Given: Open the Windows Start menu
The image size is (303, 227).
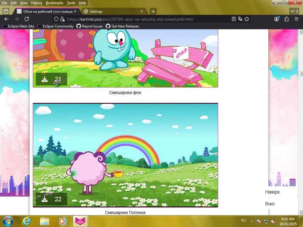Looking at the screenshot, I should pyautogui.click(x=8, y=221).
